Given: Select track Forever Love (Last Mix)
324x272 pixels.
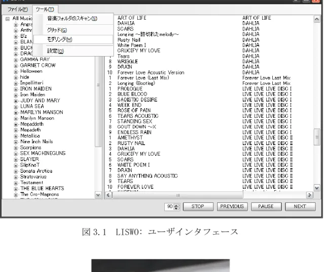Looking at the screenshot, I should click(x=143, y=78).
